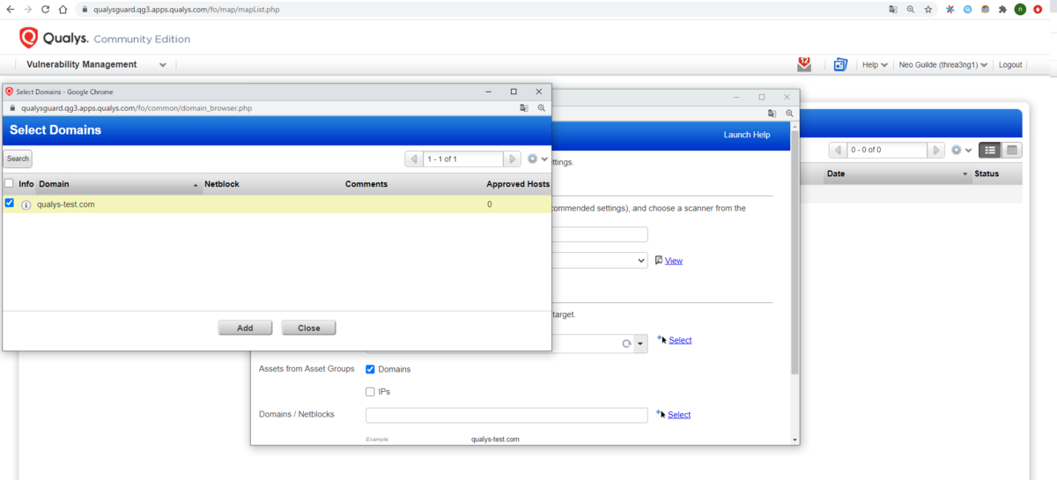
Task: Go back using the browser back arrow
Action: 11,9
